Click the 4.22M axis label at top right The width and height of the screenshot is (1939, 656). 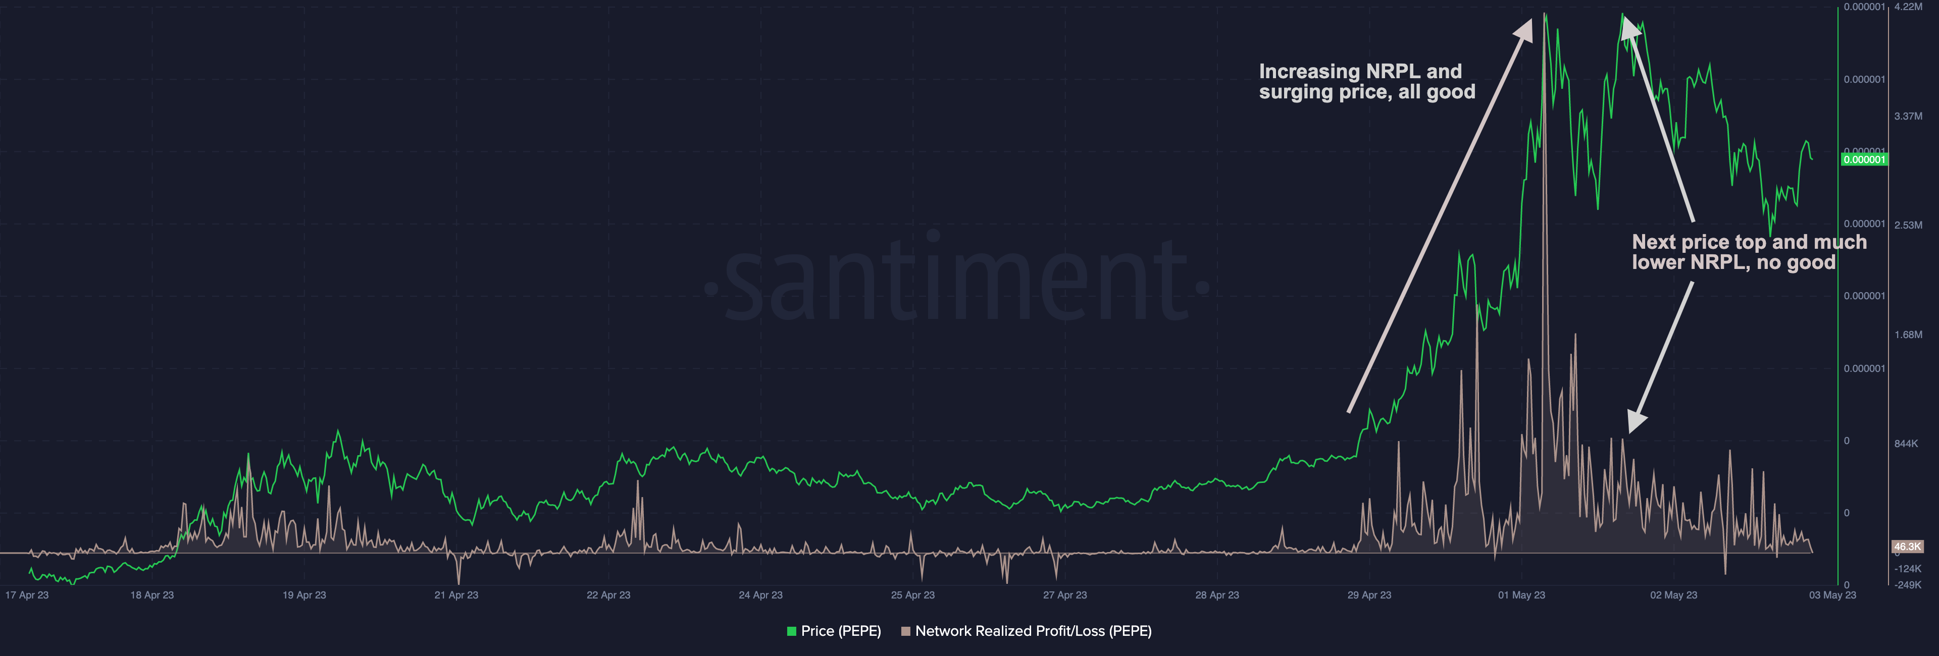point(1908,7)
